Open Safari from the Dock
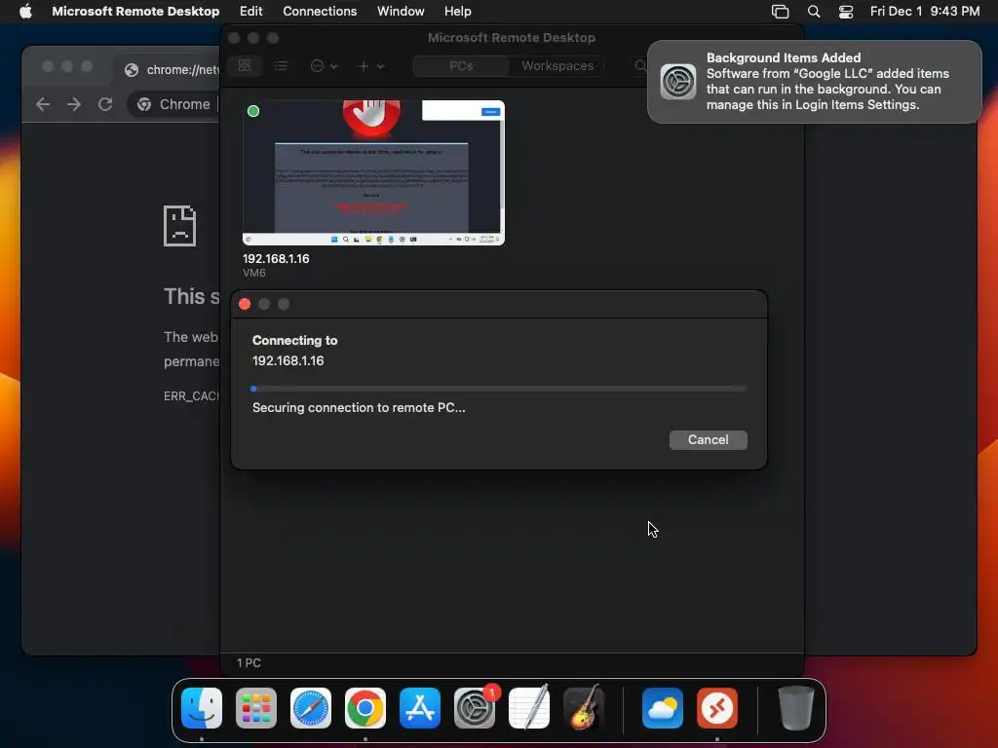Screen dimensions: 998x748 tap(311, 708)
